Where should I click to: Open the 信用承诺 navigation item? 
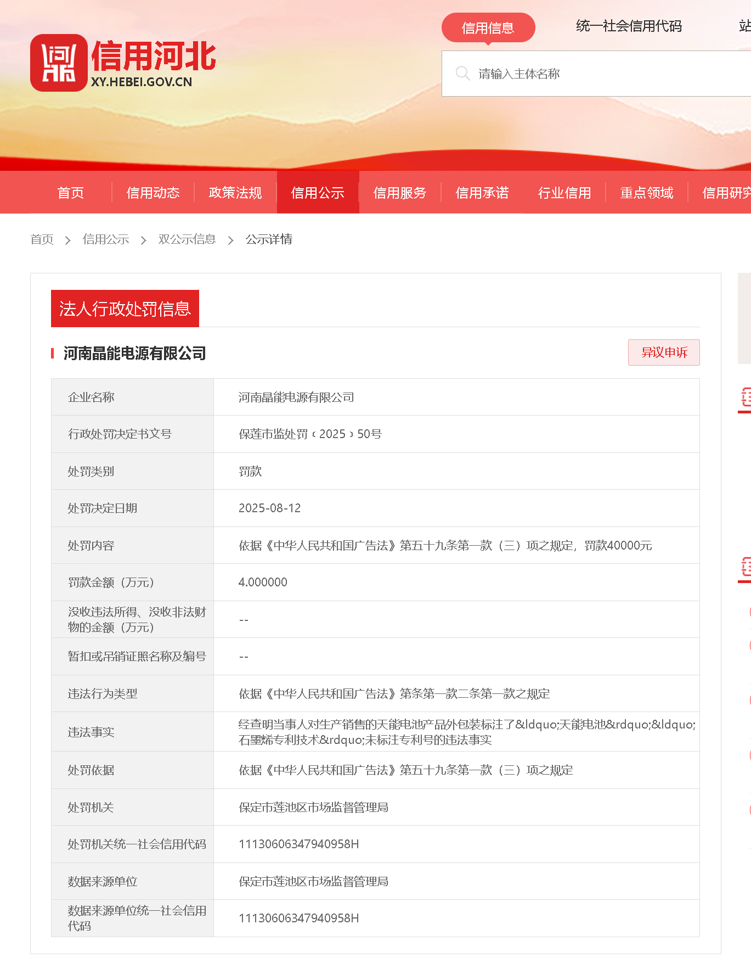[482, 193]
